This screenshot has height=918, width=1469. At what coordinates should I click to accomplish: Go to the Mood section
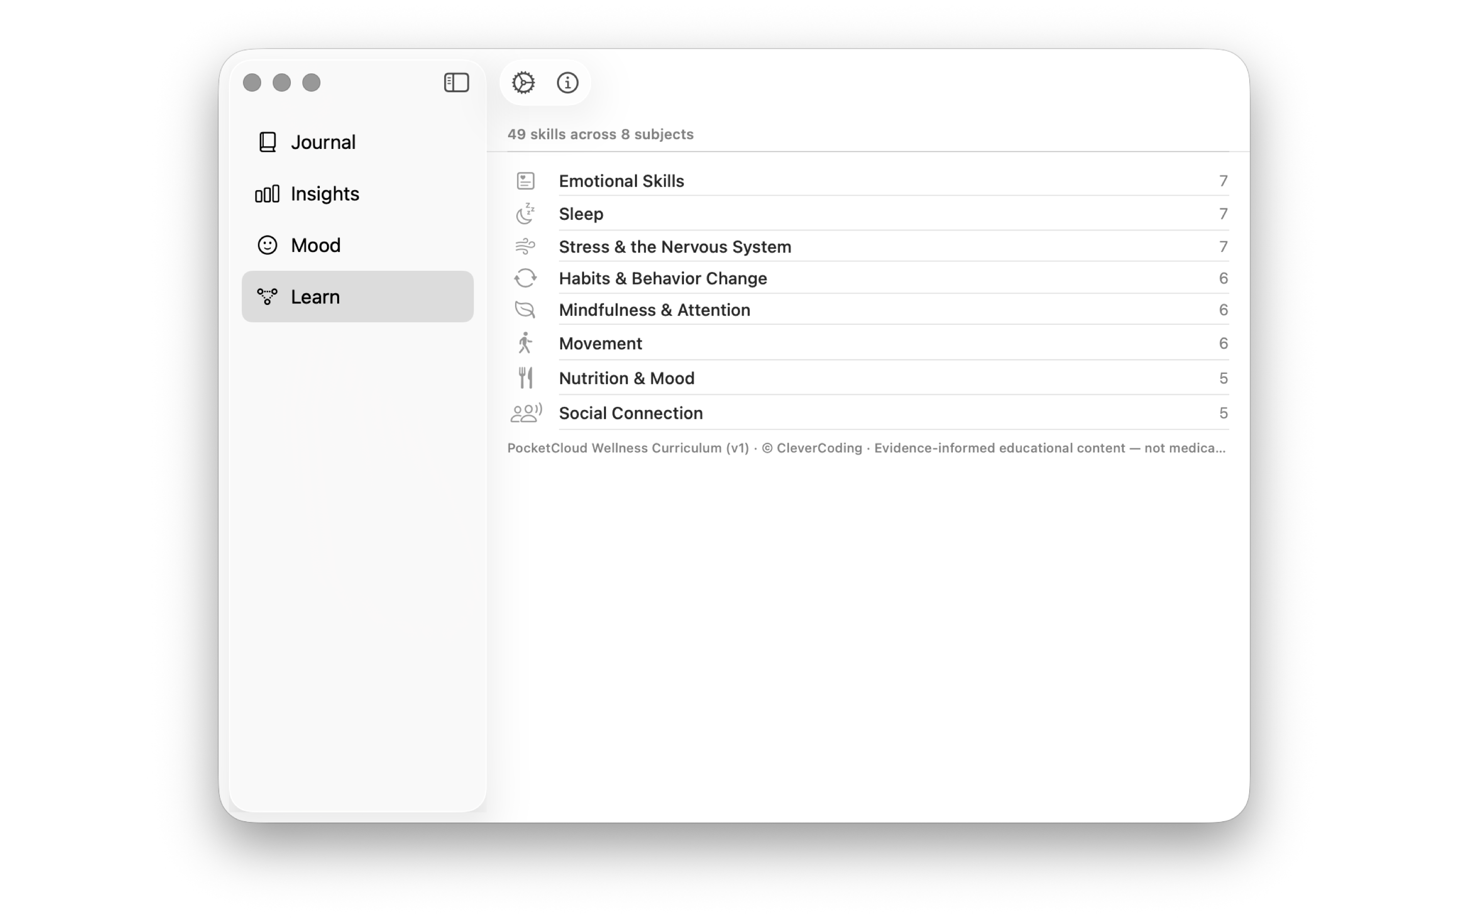tap(358, 245)
